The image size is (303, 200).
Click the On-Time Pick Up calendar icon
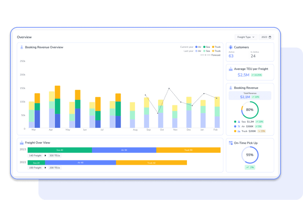pyautogui.click(x=231, y=143)
